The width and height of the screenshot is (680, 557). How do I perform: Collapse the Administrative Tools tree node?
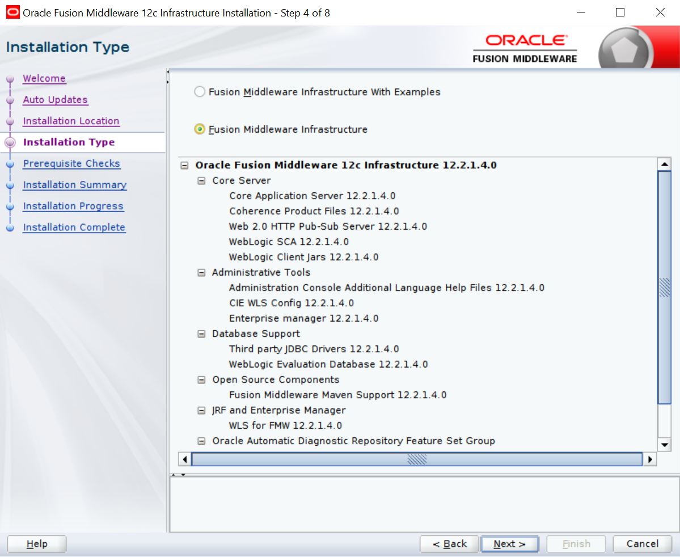click(201, 272)
